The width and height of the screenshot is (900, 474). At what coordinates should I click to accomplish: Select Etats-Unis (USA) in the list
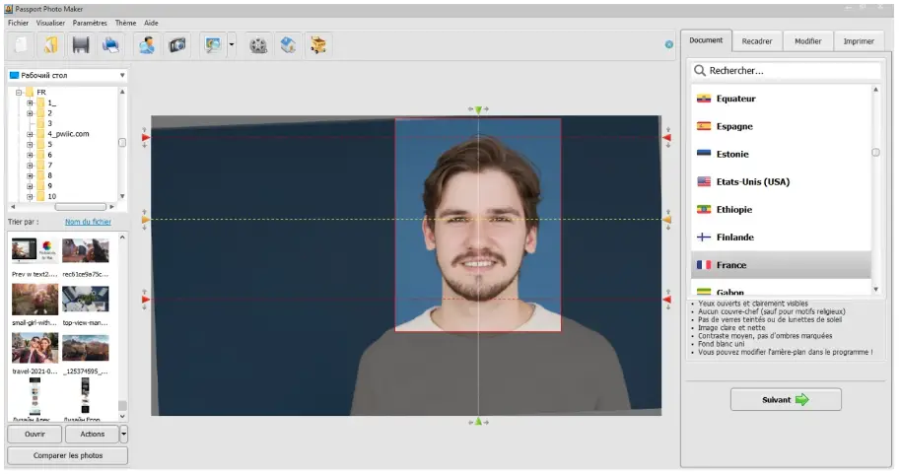(x=781, y=182)
